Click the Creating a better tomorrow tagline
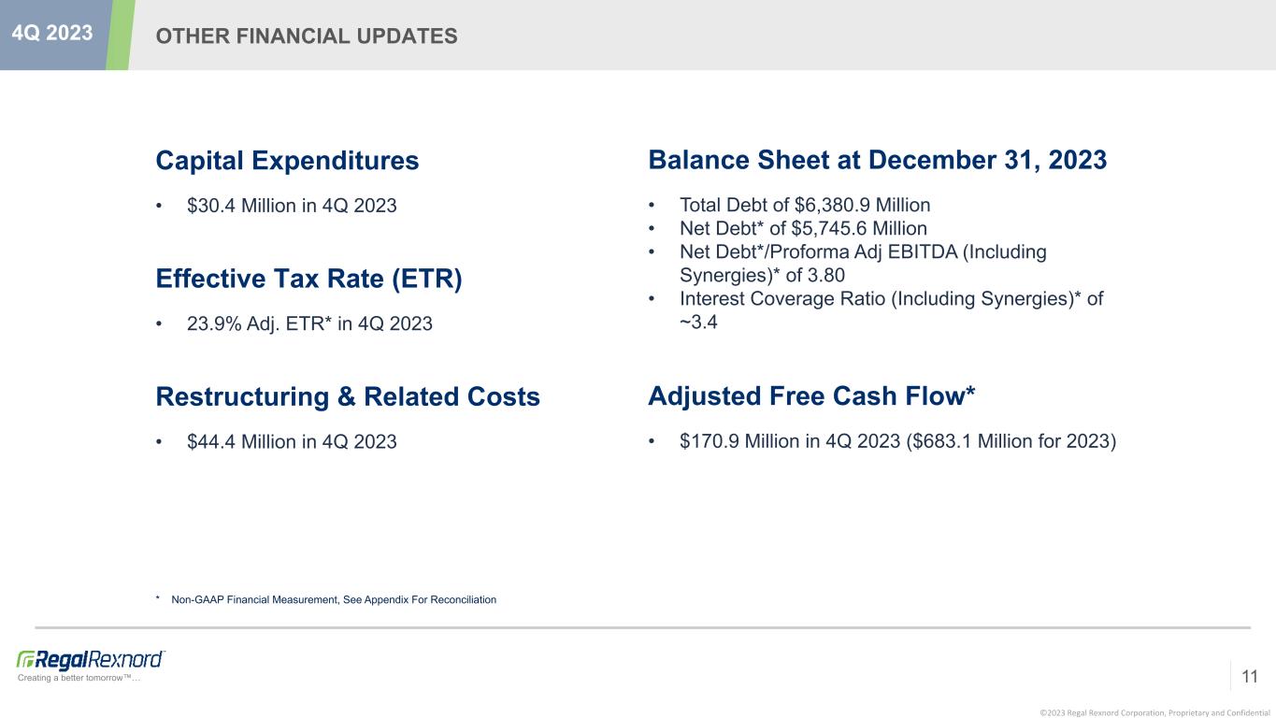The height and width of the screenshot is (718, 1276). (x=79, y=678)
